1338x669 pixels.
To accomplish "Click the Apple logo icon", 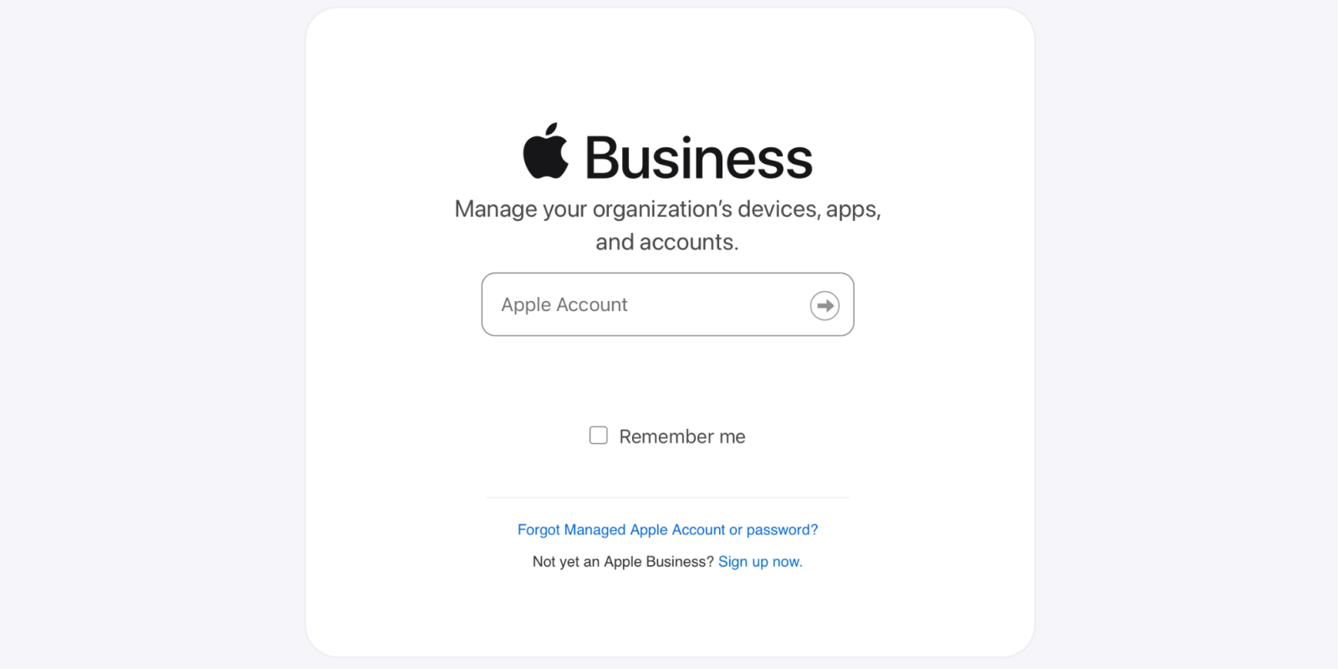I will 545,152.
